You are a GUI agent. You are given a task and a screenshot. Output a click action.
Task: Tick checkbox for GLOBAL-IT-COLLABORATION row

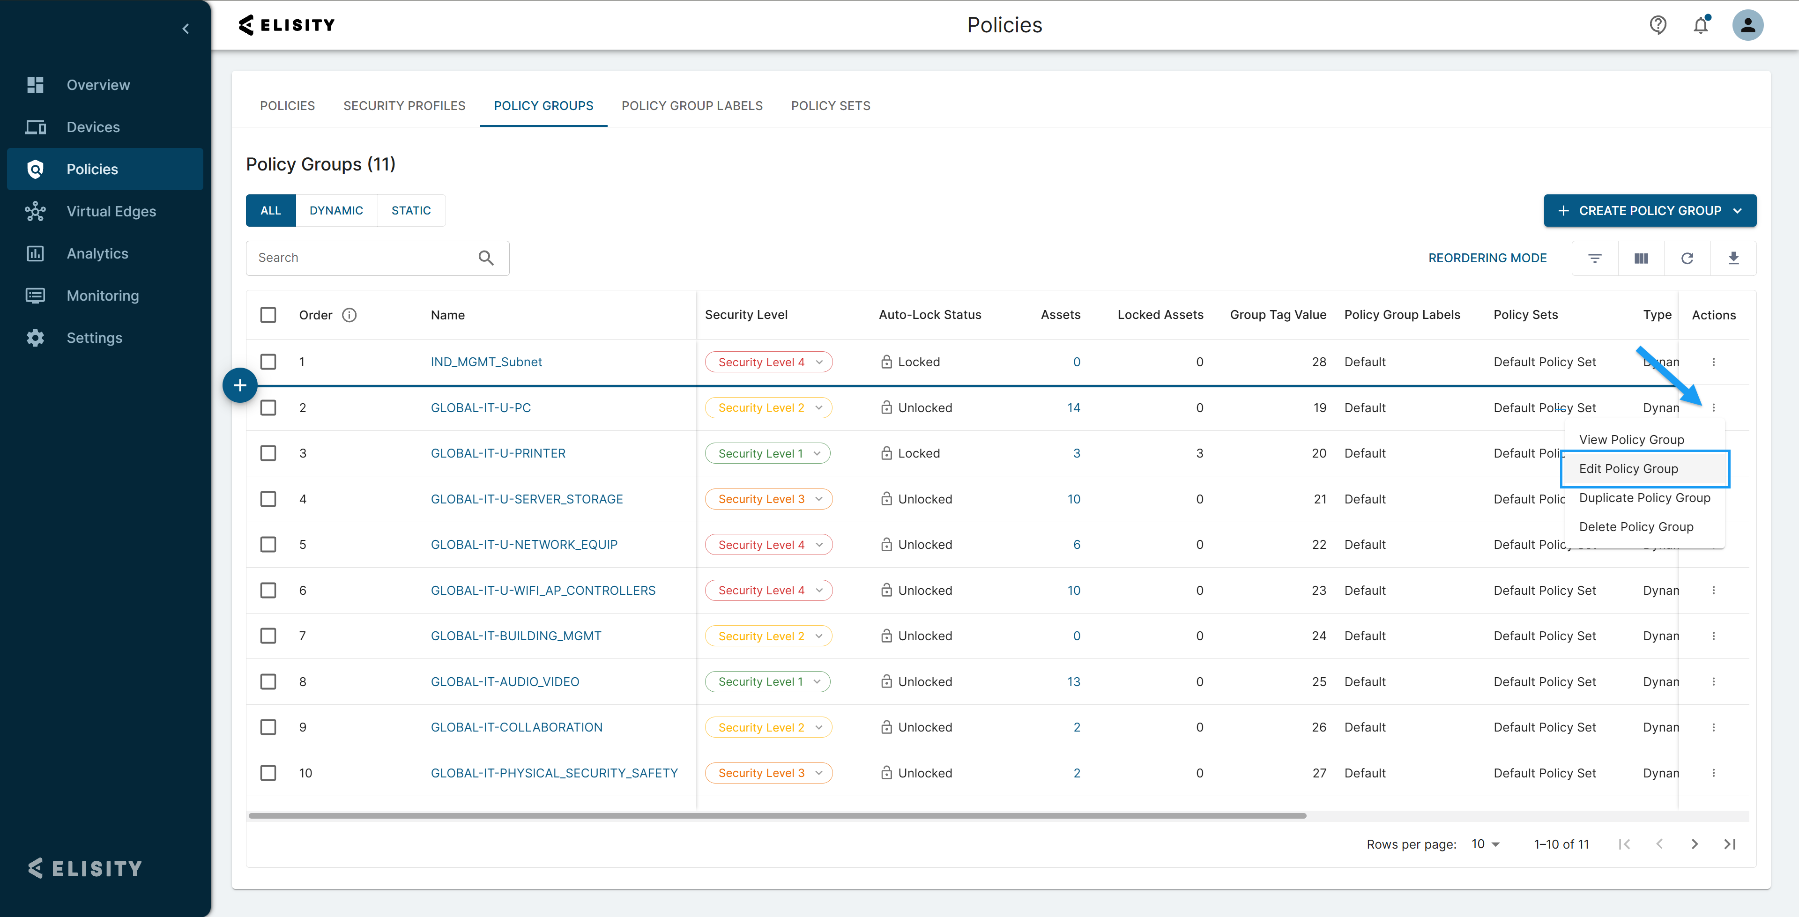(268, 727)
